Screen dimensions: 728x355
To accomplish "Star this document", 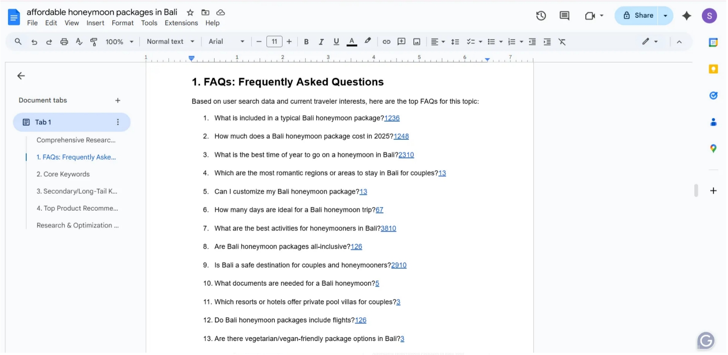I will click(x=190, y=12).
